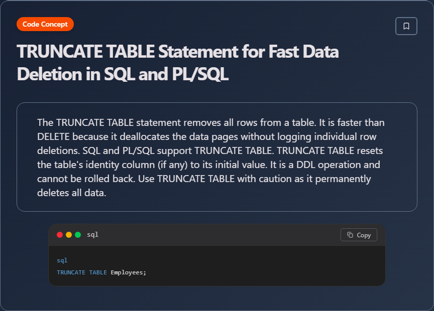This screenshot has width=434, height=311.
Task: Click the TRUNCATE keyword in the code line
Action: click(71, 272)
